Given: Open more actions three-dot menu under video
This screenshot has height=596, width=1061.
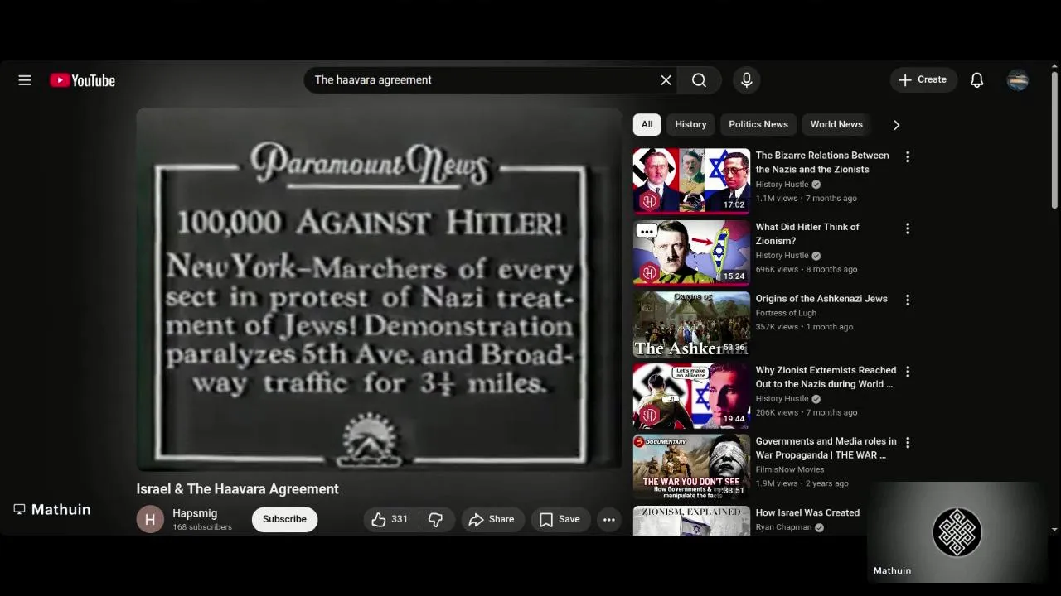Looking at the screenshot, I should tap(609, 519).
